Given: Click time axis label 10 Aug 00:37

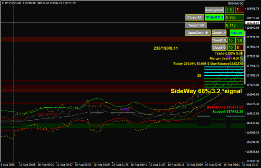Looking at the screenshot, I should (x=65, y=165).
